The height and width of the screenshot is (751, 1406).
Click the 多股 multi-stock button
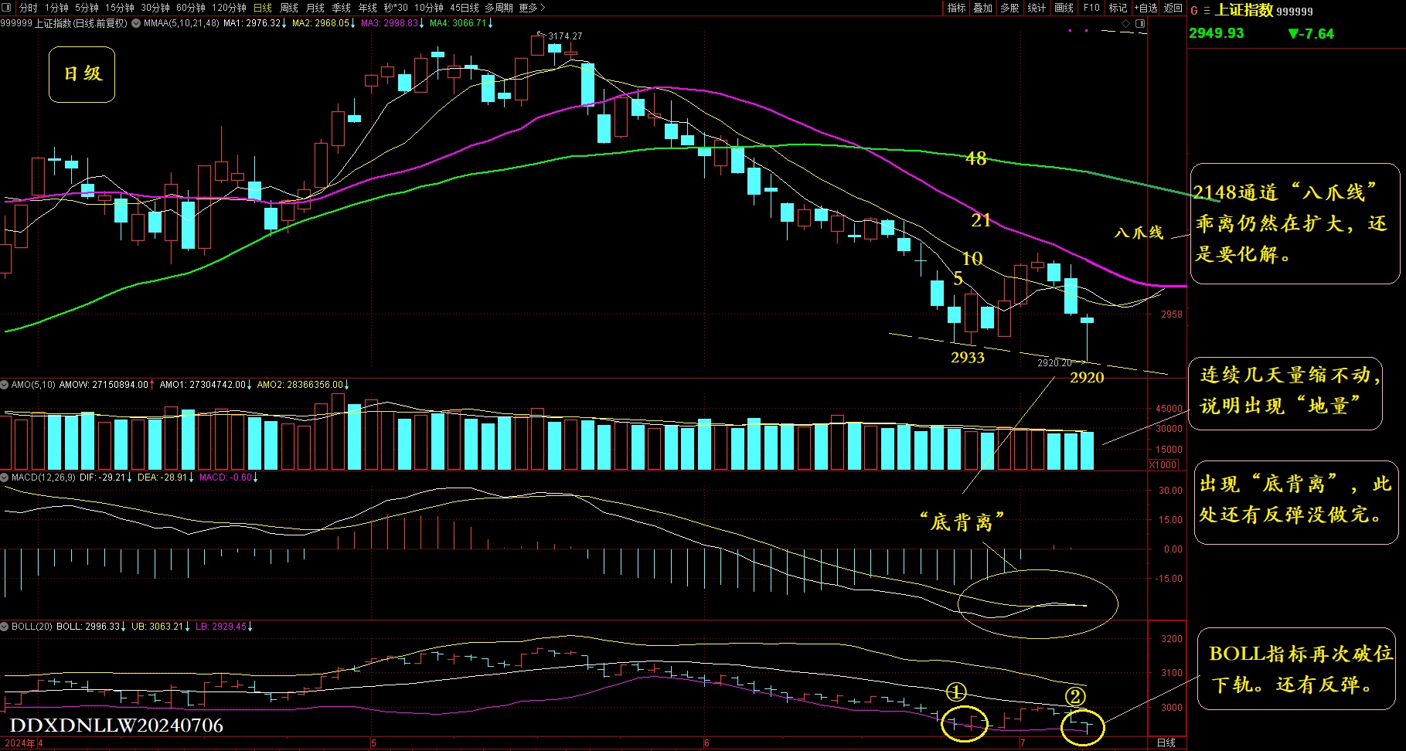(1009, 8)
